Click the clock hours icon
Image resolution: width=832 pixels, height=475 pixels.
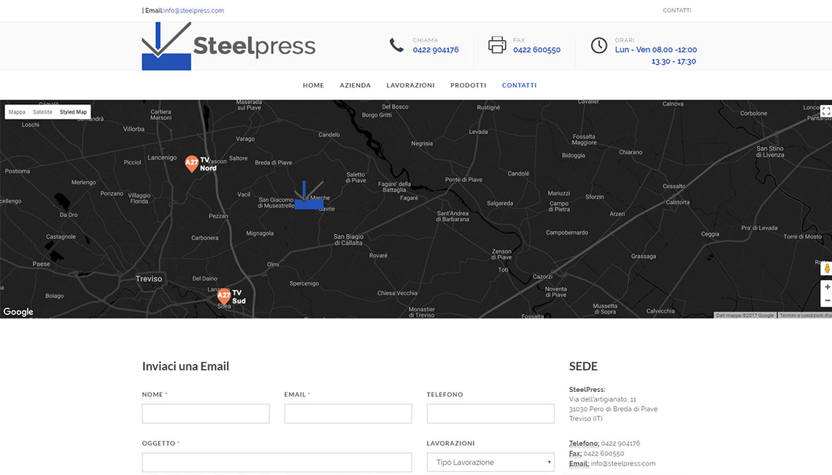click(x=599, y=45)
